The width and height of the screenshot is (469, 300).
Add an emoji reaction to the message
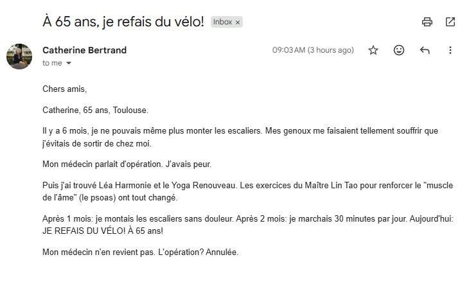coord(399,50)
